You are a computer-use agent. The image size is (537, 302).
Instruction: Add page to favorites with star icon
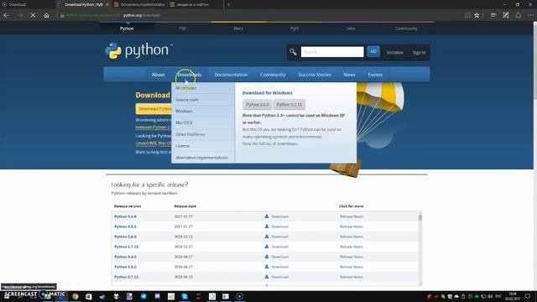click(x=477, y=15)
